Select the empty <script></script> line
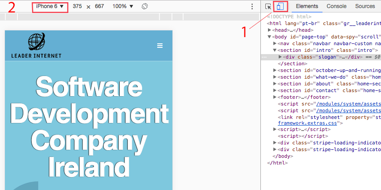 303,136
